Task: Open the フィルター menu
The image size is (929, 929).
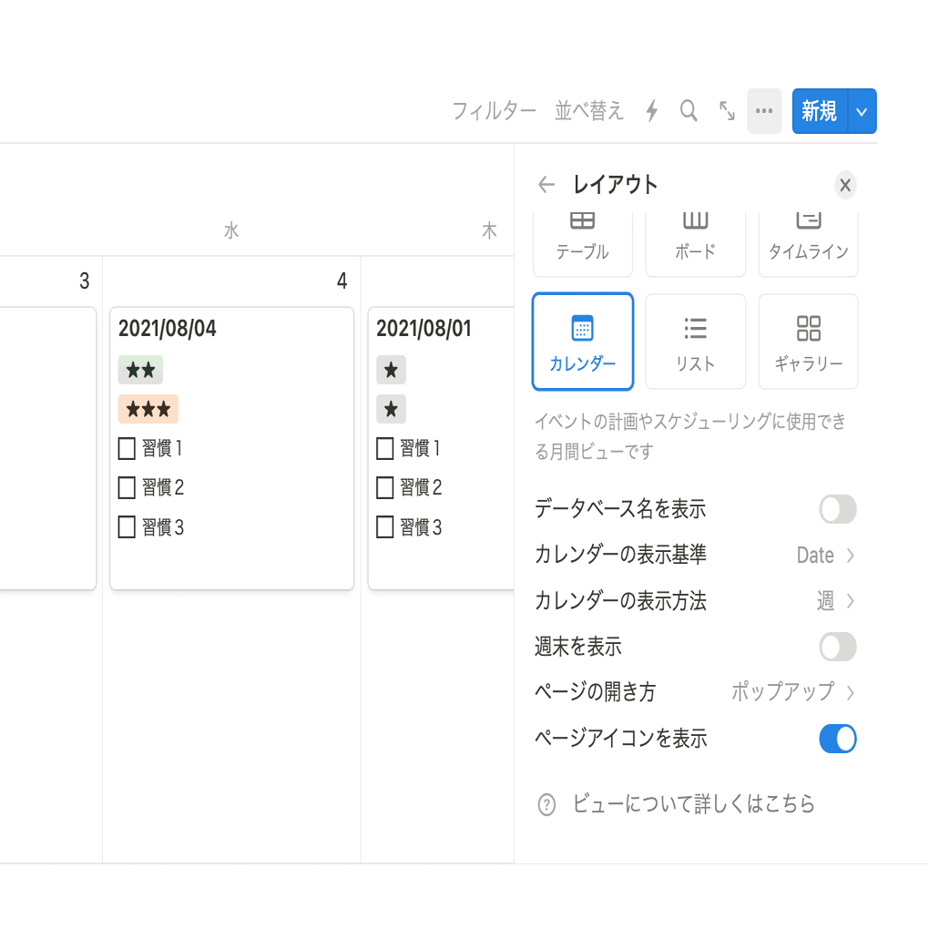Action: coord(494,111)
